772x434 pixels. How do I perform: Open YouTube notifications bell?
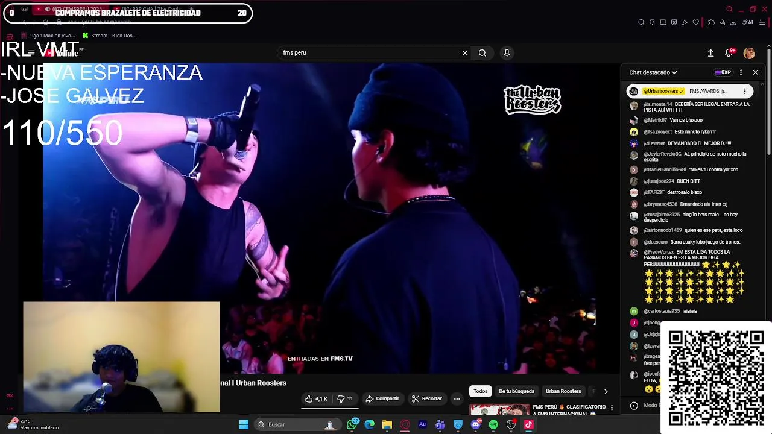[x=729, y=53]
